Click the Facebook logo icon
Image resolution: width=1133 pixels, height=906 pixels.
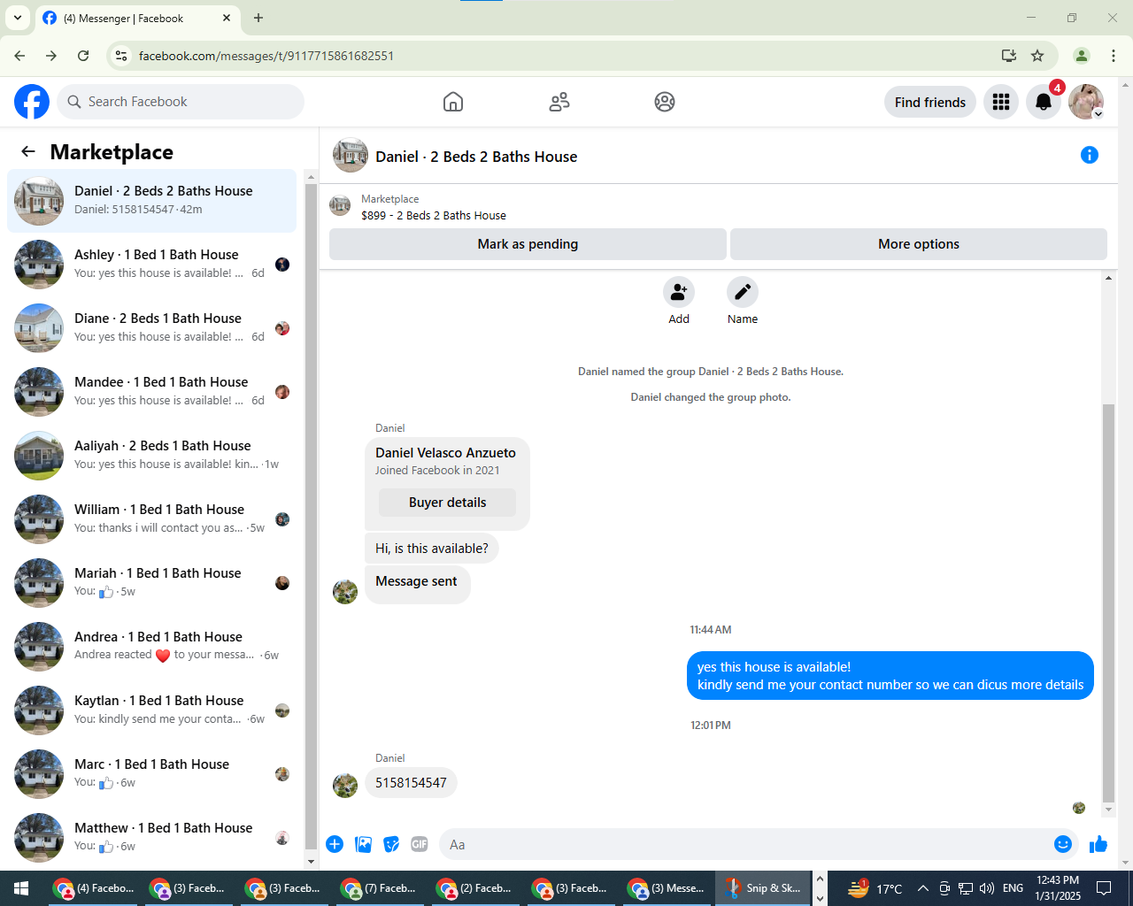[32, 102]
